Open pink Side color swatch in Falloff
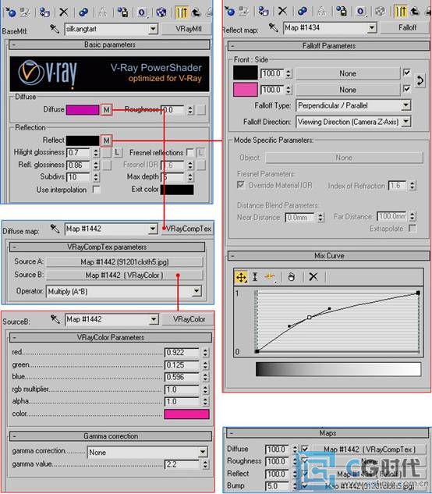Viewport: 432px width, 494px height. coord(246,90)
